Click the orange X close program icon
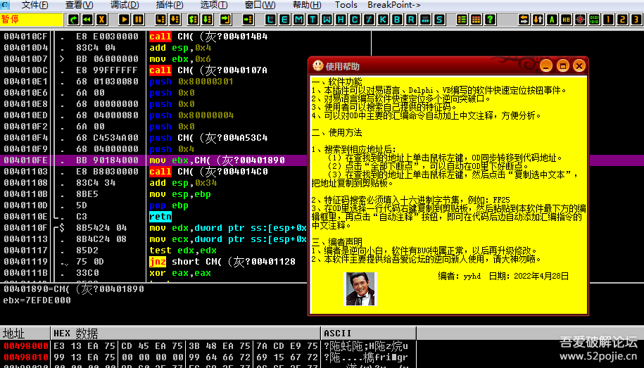Screen dimensions: 644x368 point(101,19)
